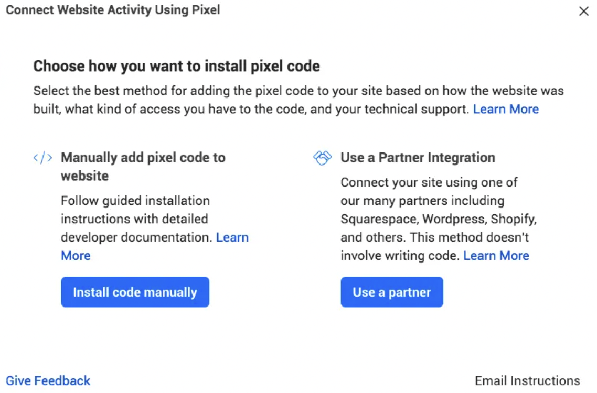Close the Connect Website Activity dialog
Image resolution: width=597 pixels, height=393 pixels.
[583, 11]
